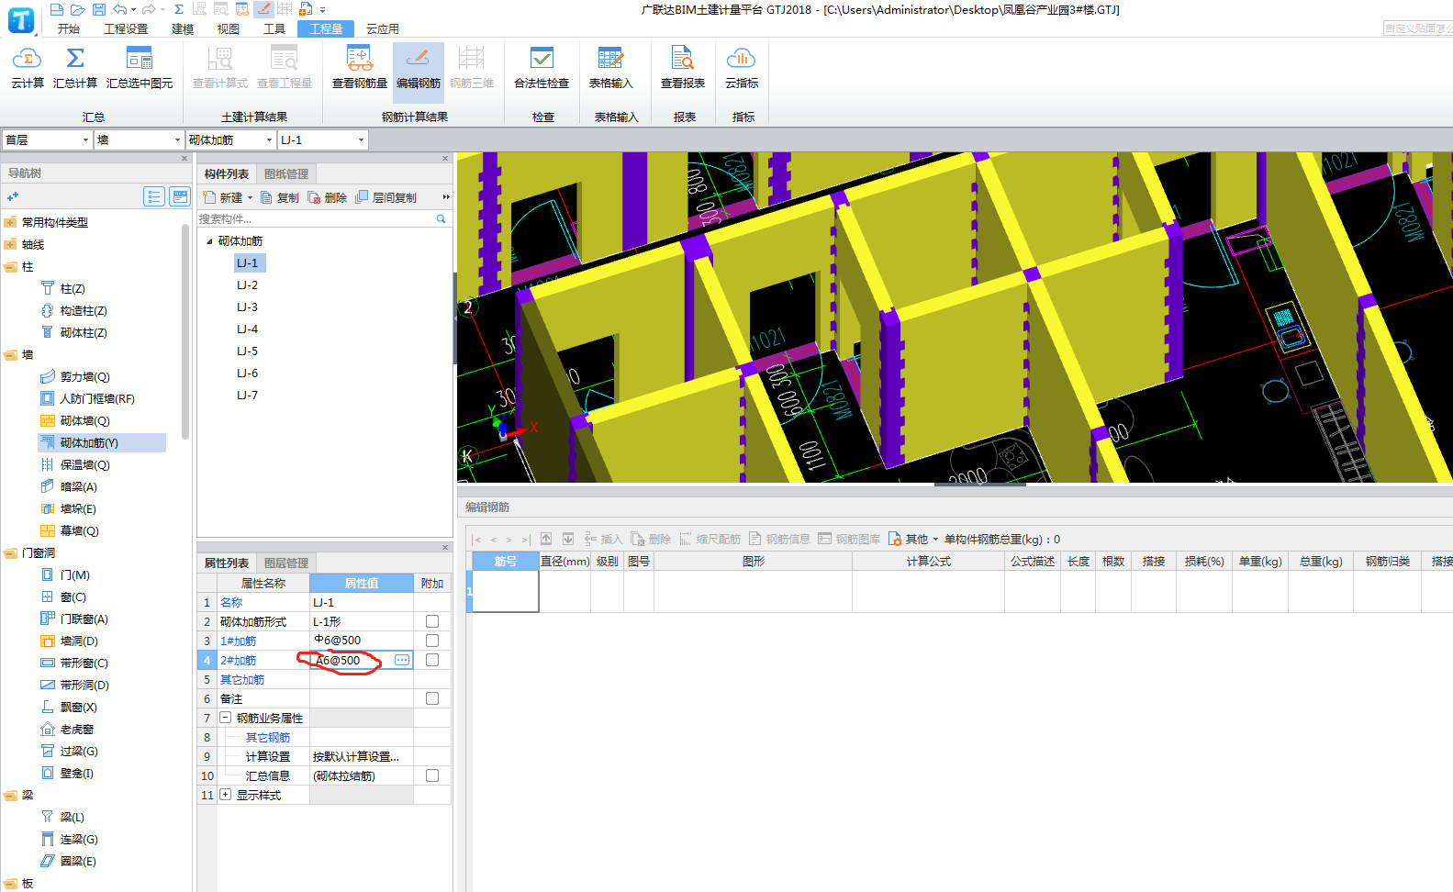Switch to 图纸管理 tab beside 构件列表
Viewport: 1453px width, 892px height.
tap(286, 174)
